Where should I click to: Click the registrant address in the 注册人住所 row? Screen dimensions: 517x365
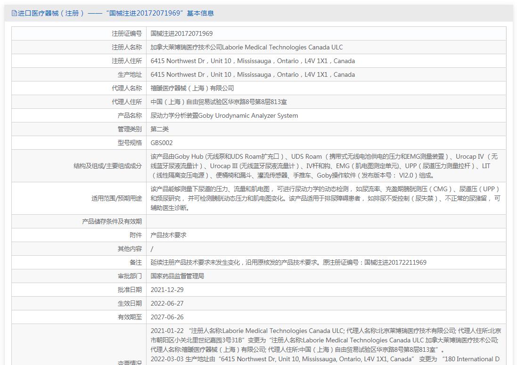[x=253, y=61]
